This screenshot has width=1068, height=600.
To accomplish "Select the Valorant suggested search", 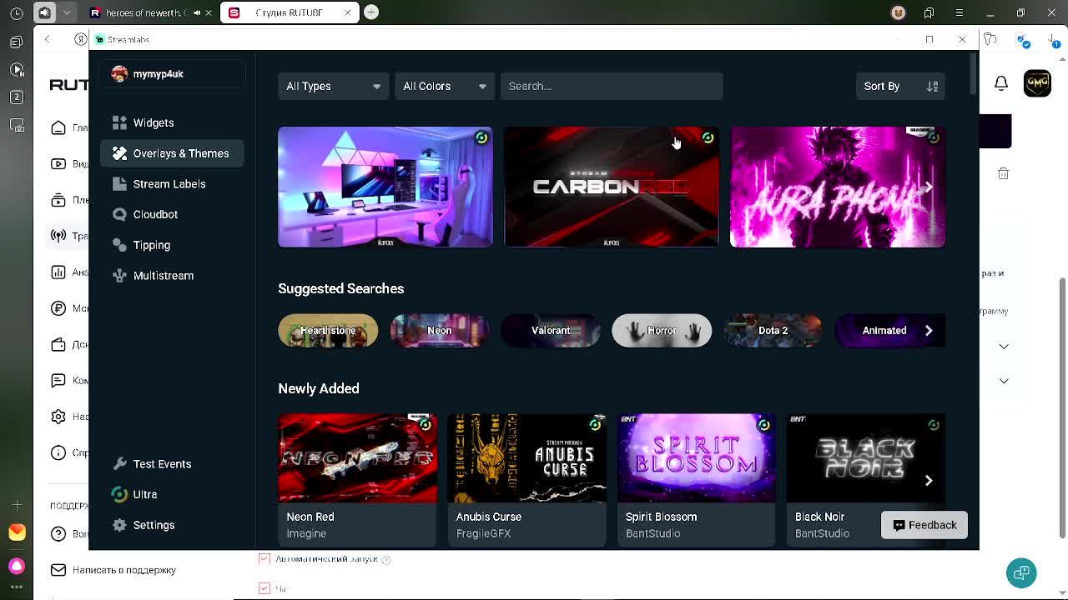I will (x=551, y=331).
